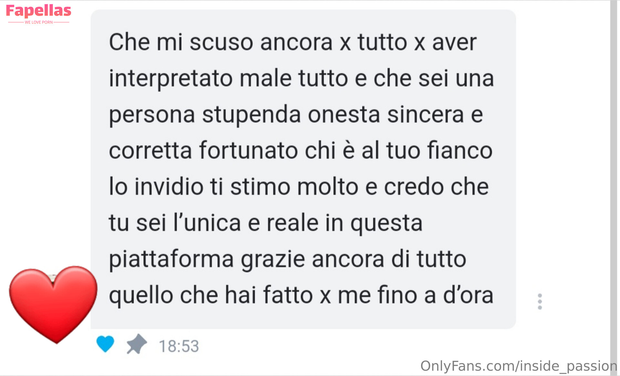
Task: Click the word "piattaforma" in the message
Action: click(171, 260)
